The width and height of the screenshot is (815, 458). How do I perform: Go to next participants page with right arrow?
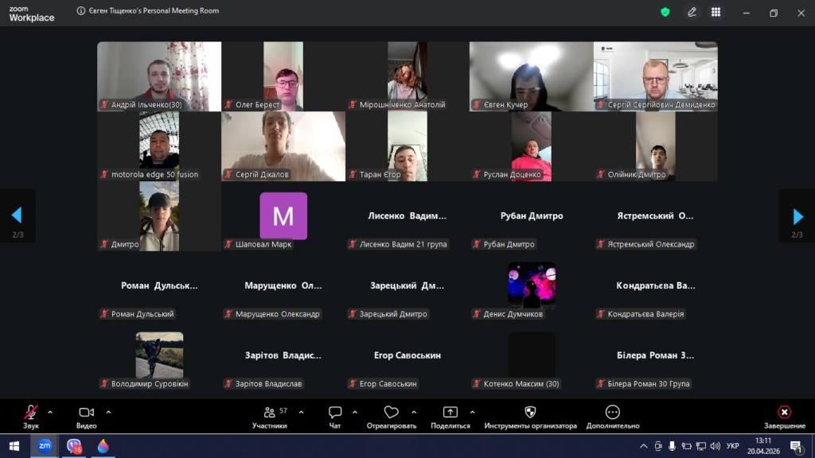(x=797, y=216)
